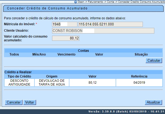The width and height of the screenshot is (165, 114).
Task: Click the Cliente Usuário field showing CONST ROBISON
Action: tap(103, 31)
